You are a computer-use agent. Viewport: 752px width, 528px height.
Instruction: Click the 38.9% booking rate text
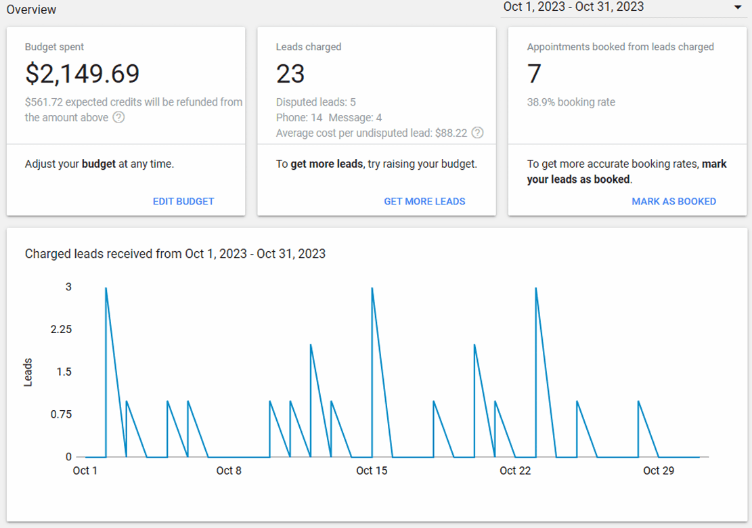pyautogui.click(x=571, y=102)
